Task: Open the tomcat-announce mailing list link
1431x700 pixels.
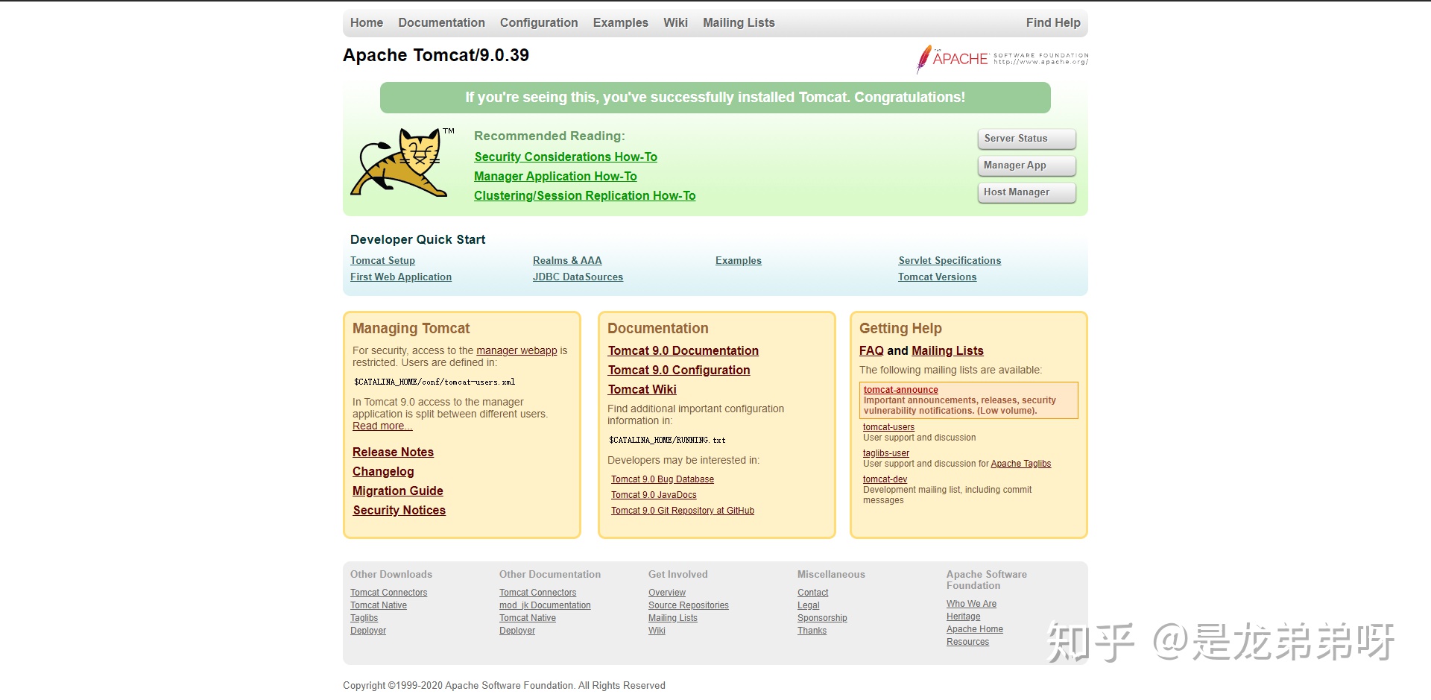Action: coord(900,390)
